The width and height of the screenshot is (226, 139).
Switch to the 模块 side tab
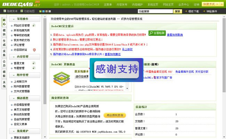point(4,32)
